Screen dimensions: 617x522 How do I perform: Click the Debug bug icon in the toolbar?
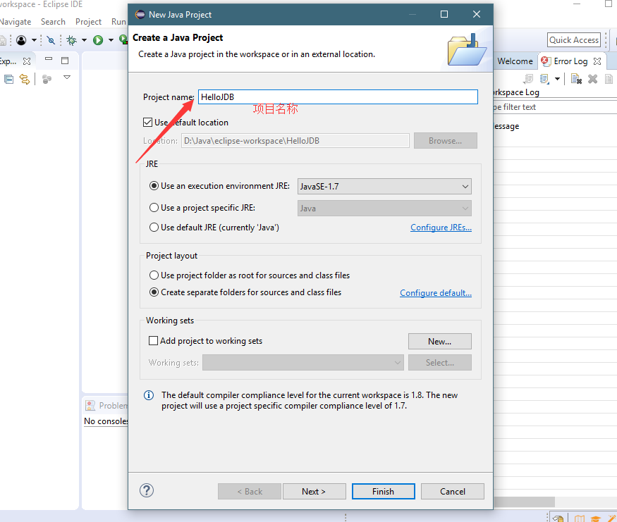tap(72, 40)
